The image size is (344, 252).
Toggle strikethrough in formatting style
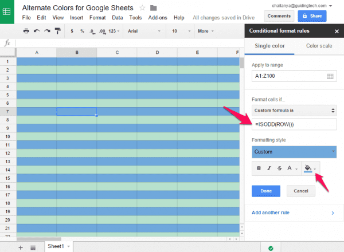point(279,168)
